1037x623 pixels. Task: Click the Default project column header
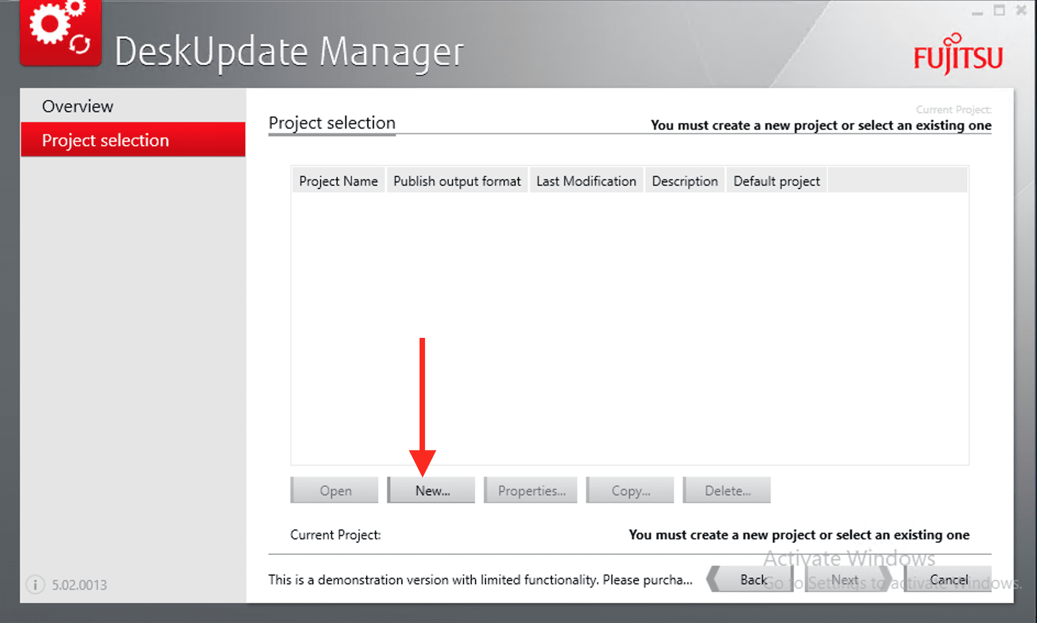pos(776,181)
